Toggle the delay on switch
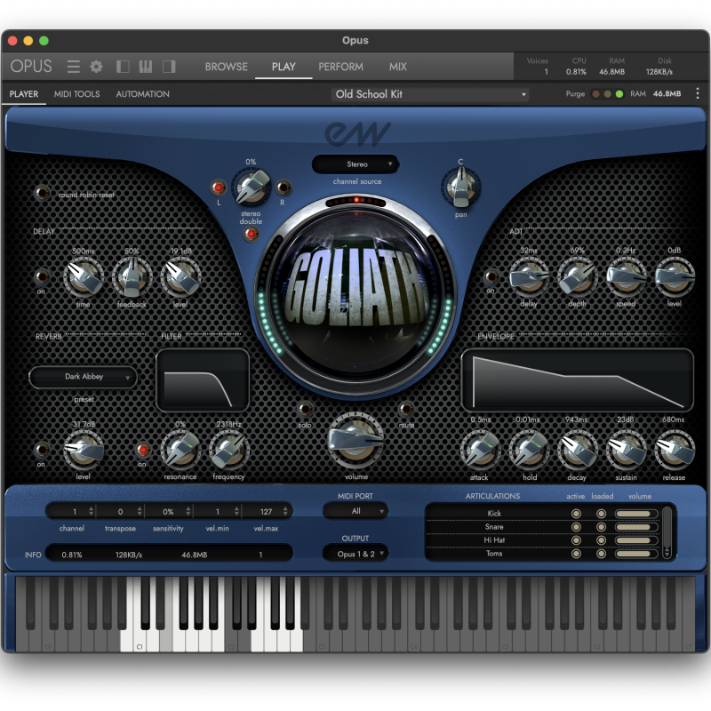Screen dimensions: 711x711 42,276
